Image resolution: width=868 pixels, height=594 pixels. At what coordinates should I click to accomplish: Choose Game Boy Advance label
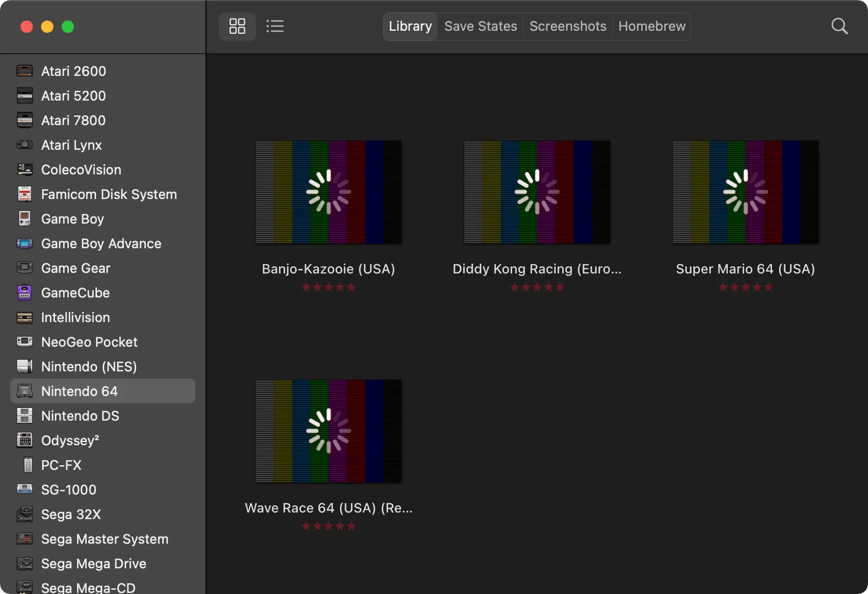101,244
